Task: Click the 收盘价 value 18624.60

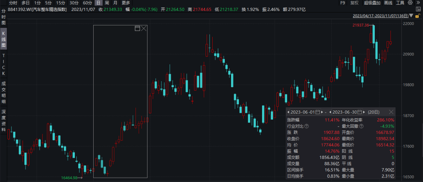Action: click(x=331, y=139)
